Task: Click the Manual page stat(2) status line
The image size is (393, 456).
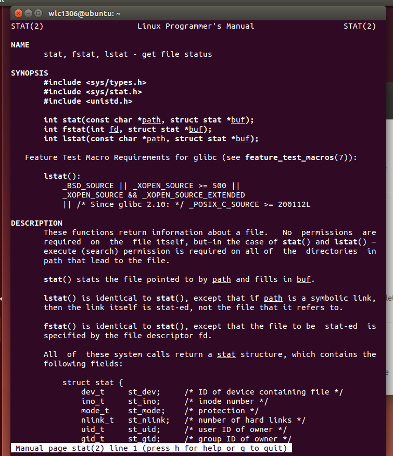Action: pyautogui.click(x=151, y=448)
